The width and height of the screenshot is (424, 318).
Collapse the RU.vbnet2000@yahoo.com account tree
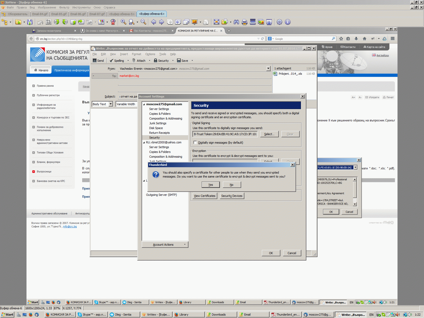(144, 143)
